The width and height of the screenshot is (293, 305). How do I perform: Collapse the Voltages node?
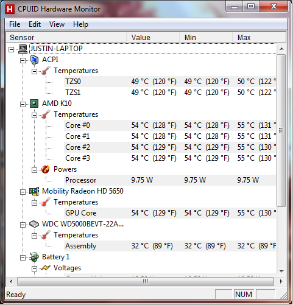[34, 268]
